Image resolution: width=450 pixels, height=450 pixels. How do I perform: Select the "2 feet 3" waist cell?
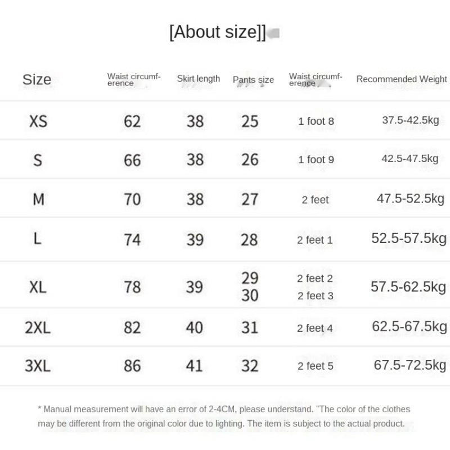click(316, 296)
